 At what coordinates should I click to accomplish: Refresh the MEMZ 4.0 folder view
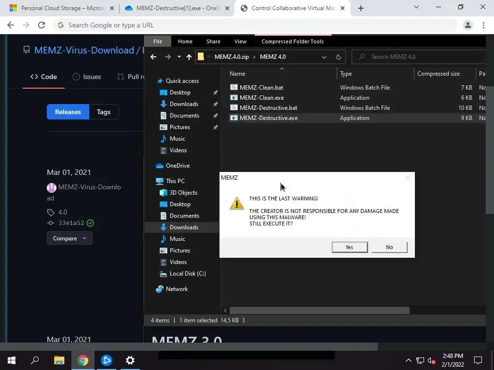pos(338,57)
